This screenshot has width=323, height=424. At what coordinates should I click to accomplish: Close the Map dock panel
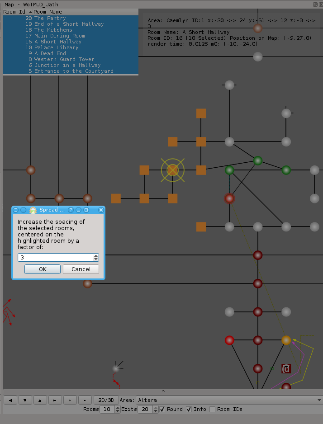click(320, 5)
